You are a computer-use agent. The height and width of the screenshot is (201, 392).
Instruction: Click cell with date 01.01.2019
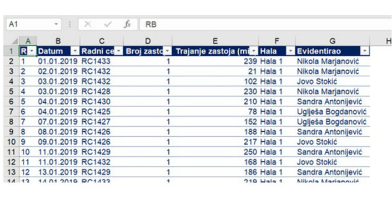[58, 61]
